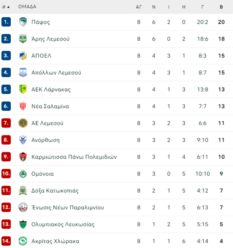233x248 pixels.
Task: Click the Ολυμπιακός Λευκωσίας team name
Action: pyautogui.click(x=63, y=224)
